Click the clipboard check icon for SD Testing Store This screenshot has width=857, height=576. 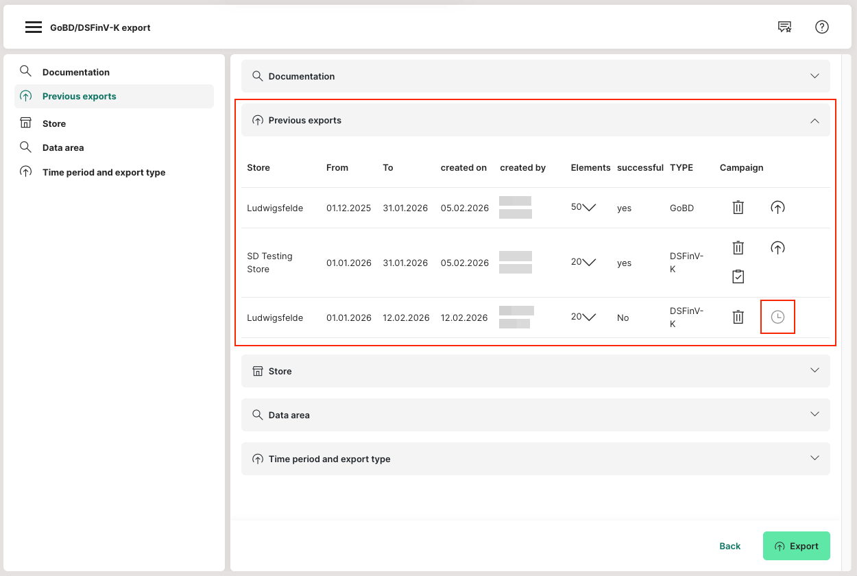coord(738,276)
